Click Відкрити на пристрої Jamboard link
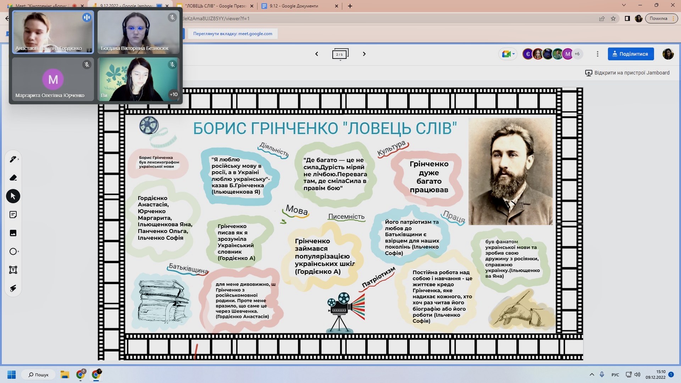Image resolution: width=681 pixels, height=383 pixels. tap(627, 73)
